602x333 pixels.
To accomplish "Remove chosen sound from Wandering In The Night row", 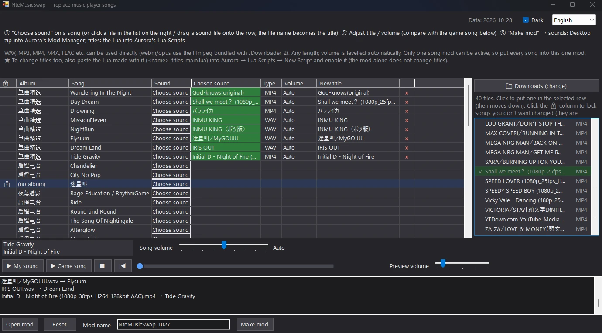I will pyautogui.click(x=407, y=93).
